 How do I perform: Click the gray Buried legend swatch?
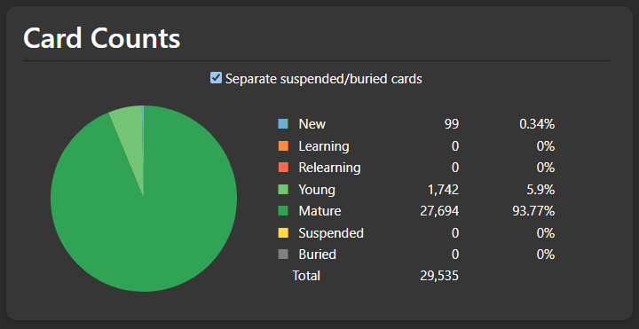point(283,255)
